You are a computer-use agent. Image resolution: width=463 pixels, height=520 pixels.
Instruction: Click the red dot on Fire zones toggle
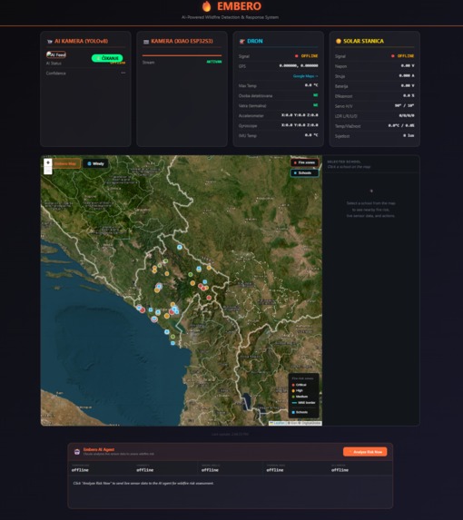[295, 162]
